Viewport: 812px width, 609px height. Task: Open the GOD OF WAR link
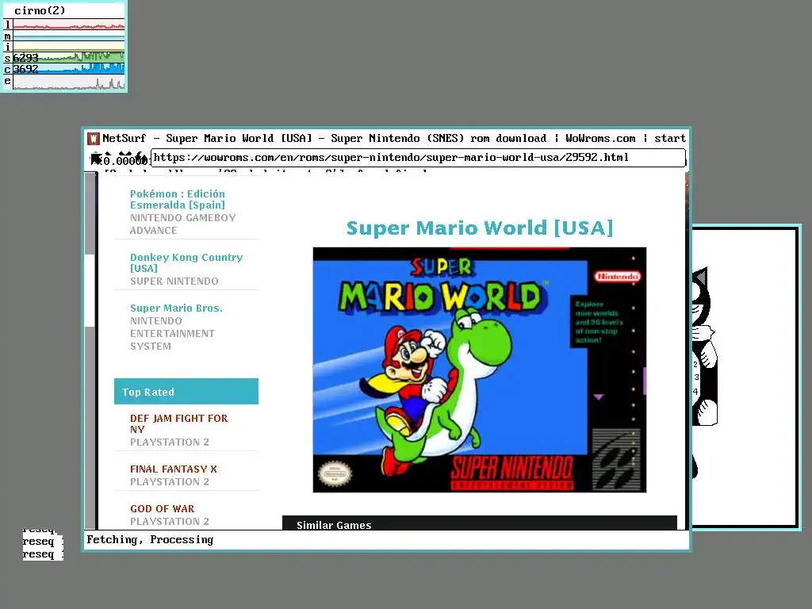coord(162,508)
